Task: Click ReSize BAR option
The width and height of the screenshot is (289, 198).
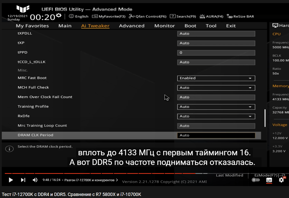Action: (240, 17)
